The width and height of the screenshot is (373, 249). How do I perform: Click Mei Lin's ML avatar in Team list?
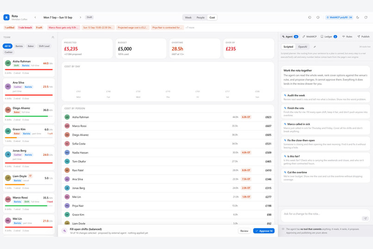click(8, 220)
